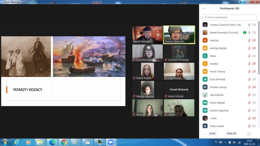Click Andrzej's muted microphone icon
The height and width of the screenshot is (146, 260).
(249, 40)
